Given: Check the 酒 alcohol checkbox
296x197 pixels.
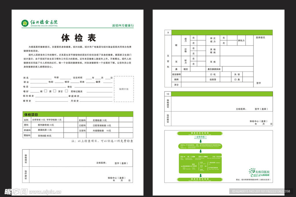Looking at the screenshot, I should [x=54, y=90].
